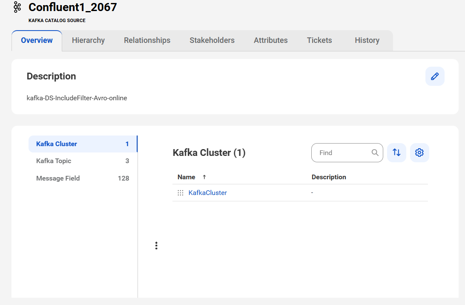Click the dash in KafkaCluster's Description cell
The image size is (465, 305).
pyautogui.click(x=312, y=192)
